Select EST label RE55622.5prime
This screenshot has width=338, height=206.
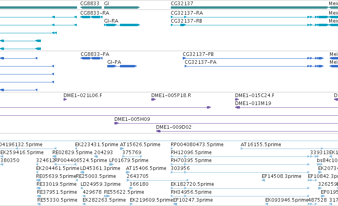tap(124, 192)
